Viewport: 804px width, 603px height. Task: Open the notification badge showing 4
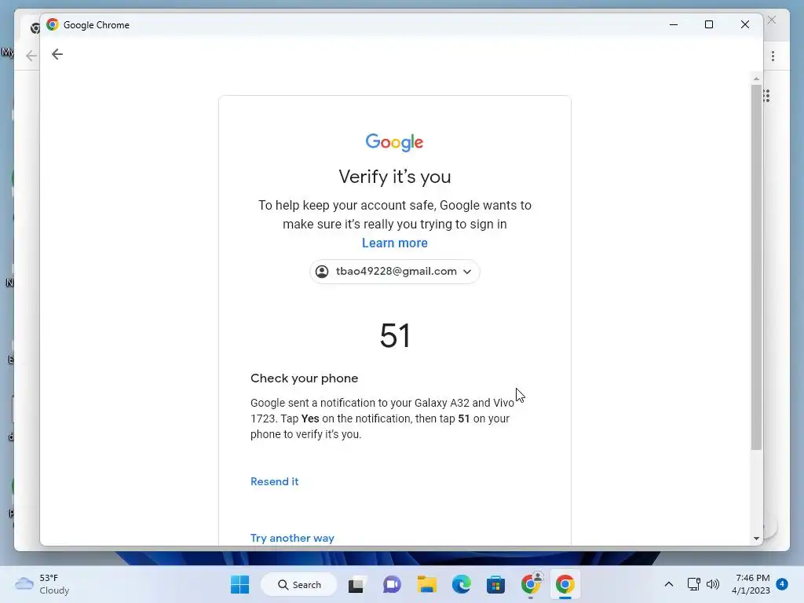pos(782,584)
